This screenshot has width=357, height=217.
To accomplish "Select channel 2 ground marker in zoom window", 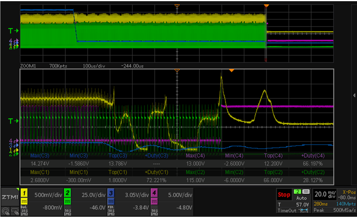I will tap(14, 154).
